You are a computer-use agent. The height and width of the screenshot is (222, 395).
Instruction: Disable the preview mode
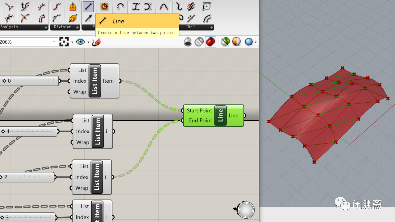(x=188, y=42)
